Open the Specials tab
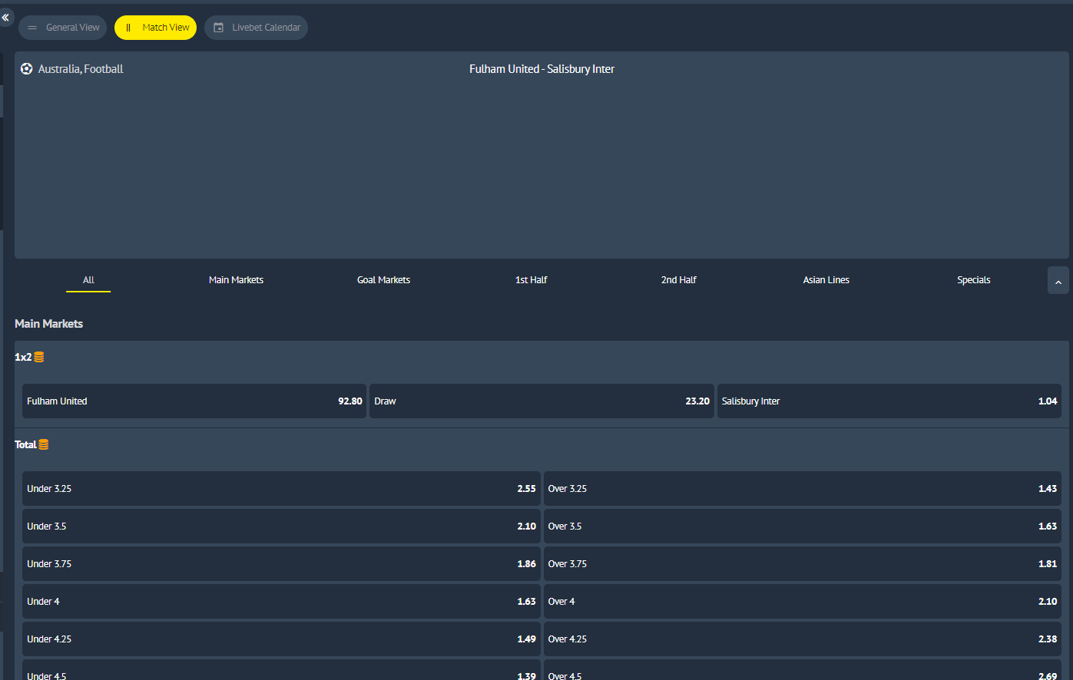Screen dimensions: 1073x680 pyautogui.click(x=973, y=280)
